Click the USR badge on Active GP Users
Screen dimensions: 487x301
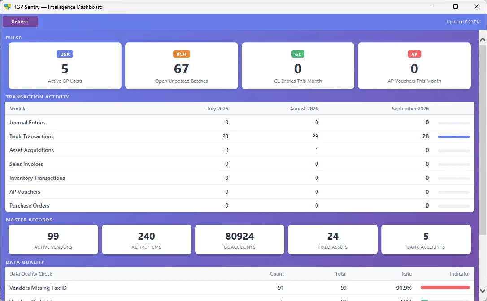[65, 54]
